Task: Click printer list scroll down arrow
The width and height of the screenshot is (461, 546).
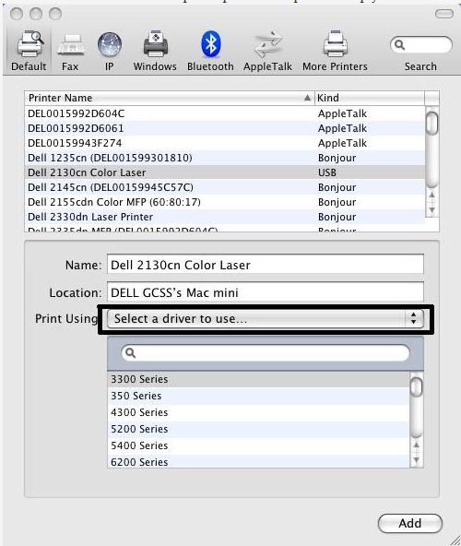Action: pyautogui.click(x=432, y=210)
